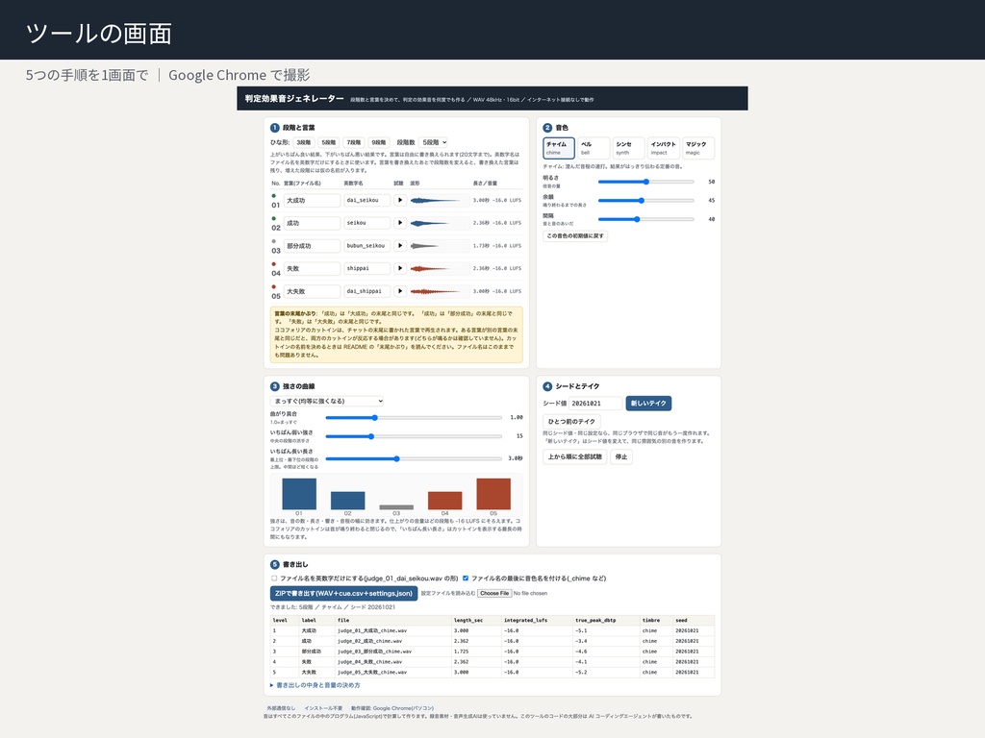Click the 新しいテイク button
Image resolution: width=985 pixels, height=738 pixels.
tap(648, 403)
